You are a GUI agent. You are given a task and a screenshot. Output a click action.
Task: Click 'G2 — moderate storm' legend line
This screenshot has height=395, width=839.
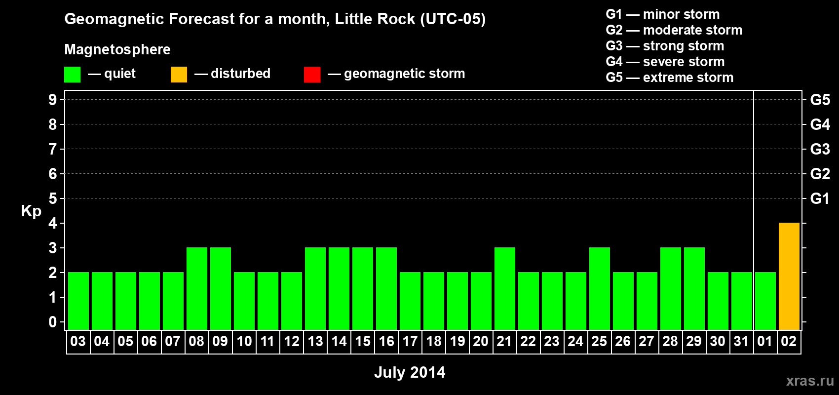(x=674, y=30)
